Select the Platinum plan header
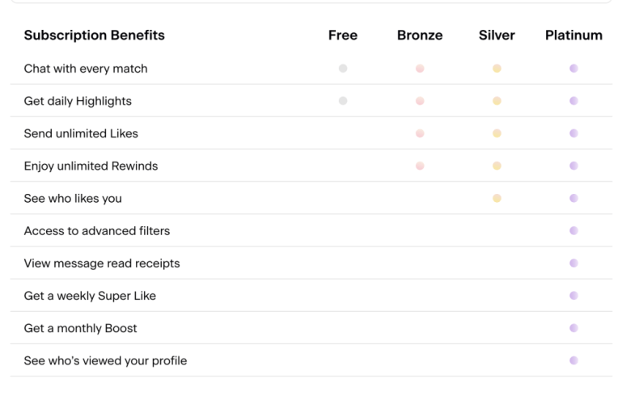639x404 pixels. coord(573,36)
